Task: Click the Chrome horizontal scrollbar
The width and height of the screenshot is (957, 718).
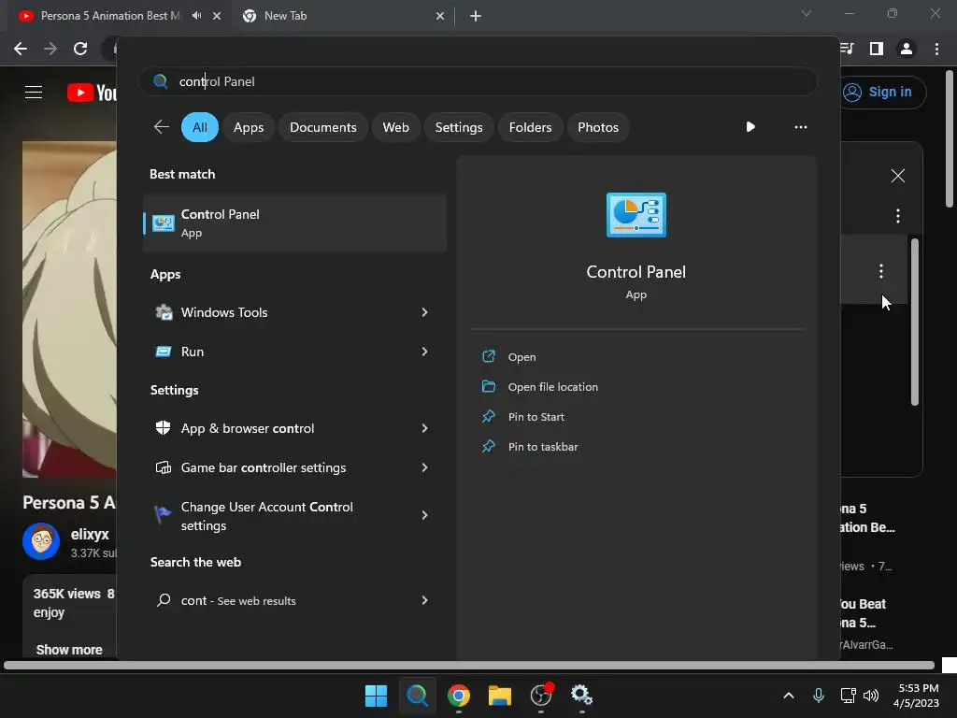Action: (469, 665)
